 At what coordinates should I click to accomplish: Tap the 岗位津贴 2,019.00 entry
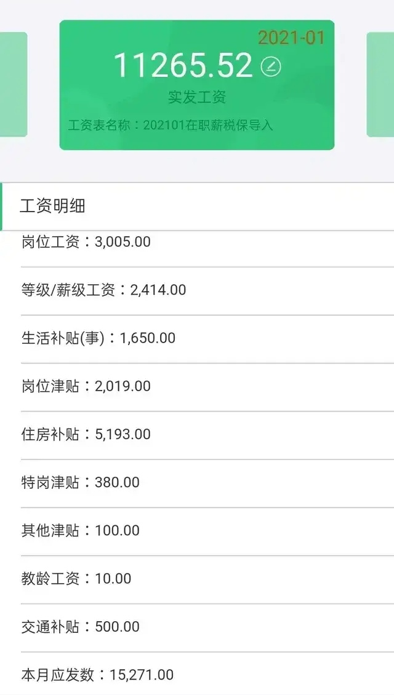coord(84,386)
